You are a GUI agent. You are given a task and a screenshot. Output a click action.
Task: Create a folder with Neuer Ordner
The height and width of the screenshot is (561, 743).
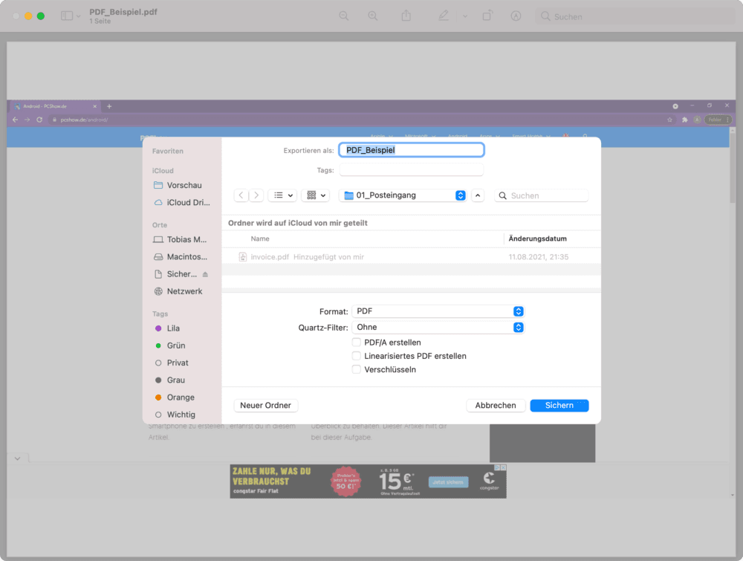[x=265, y=406]
